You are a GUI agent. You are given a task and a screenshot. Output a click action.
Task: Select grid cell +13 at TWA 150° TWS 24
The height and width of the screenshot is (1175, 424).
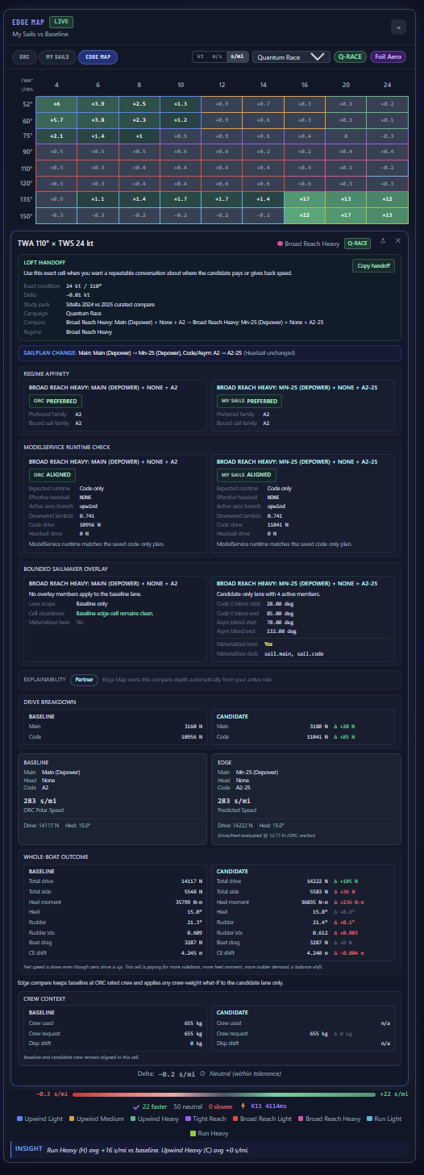[387, 215]
